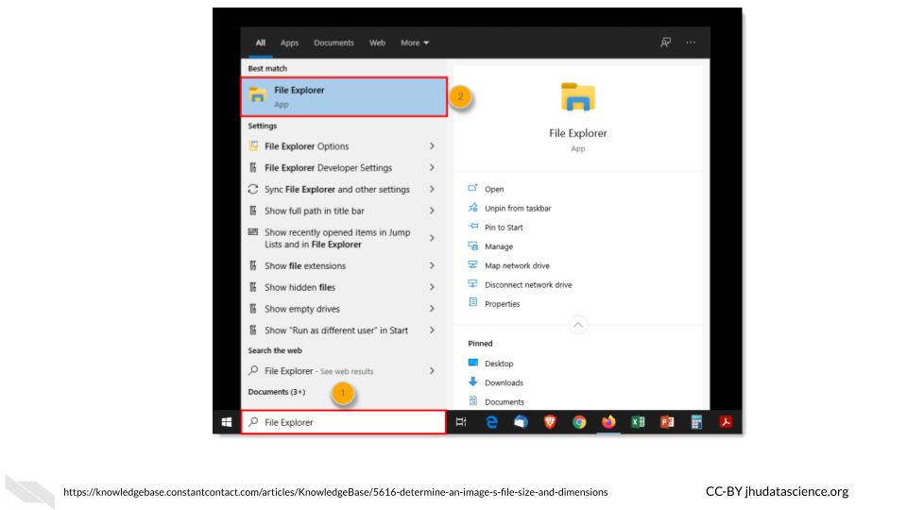
Task: Click the Open action icon
Action: (472, 188)
